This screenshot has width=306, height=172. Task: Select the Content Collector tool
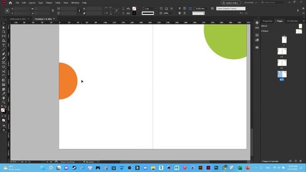(3, 41)
